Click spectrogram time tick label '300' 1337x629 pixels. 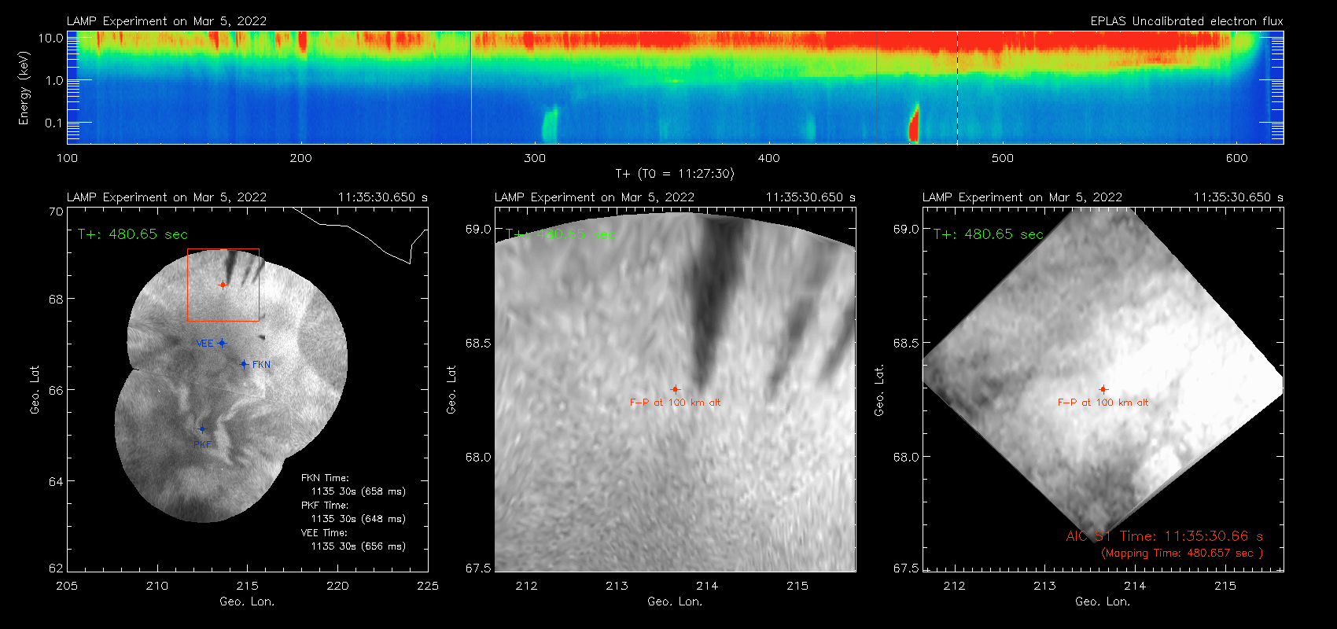[x=535, y=158]
